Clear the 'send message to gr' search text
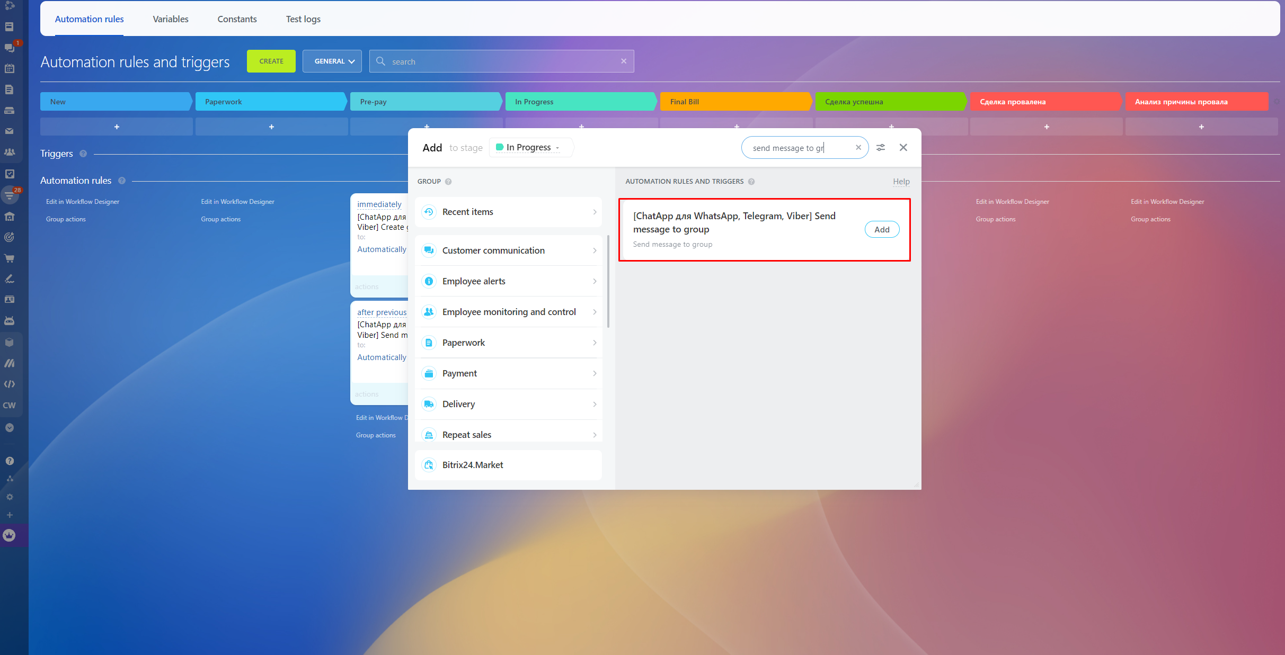 point(858,148)
